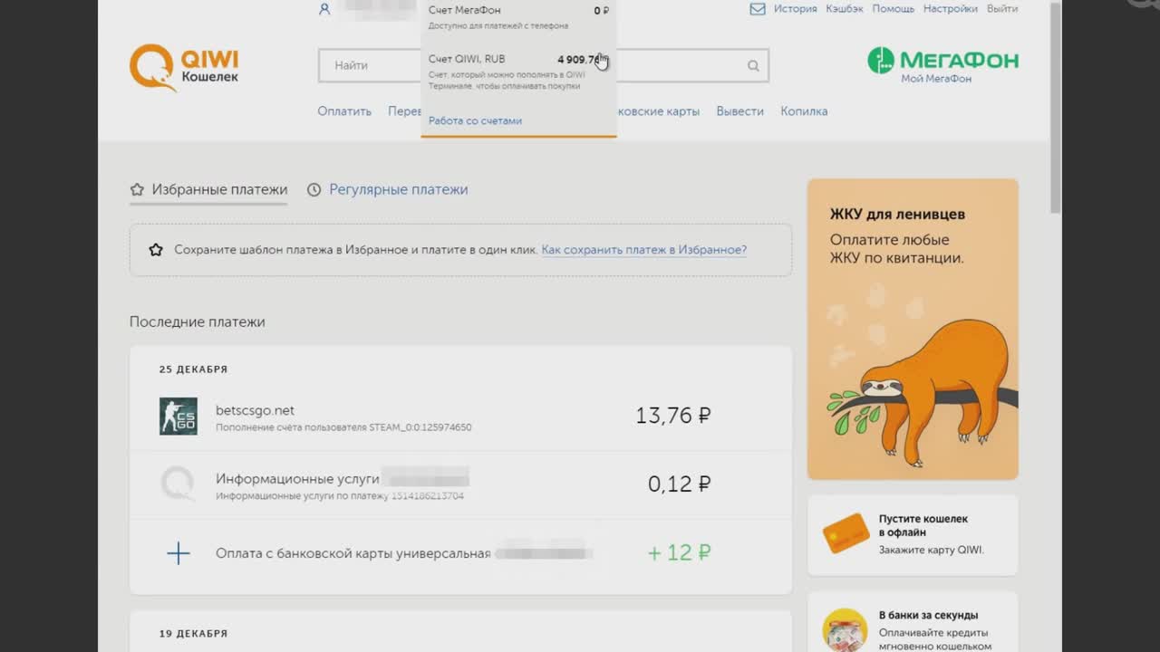Click the search magnifier icon
The height and width of the screenshot is (652, 1160).
click(753, 65)
